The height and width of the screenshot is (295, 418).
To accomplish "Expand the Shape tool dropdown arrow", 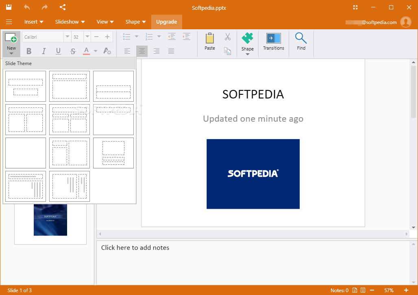I will pos(247,55).
